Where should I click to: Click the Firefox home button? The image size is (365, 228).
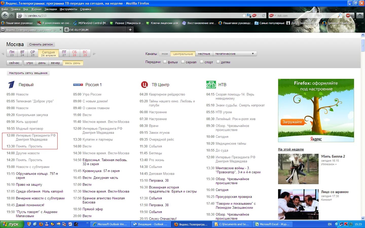360,15
